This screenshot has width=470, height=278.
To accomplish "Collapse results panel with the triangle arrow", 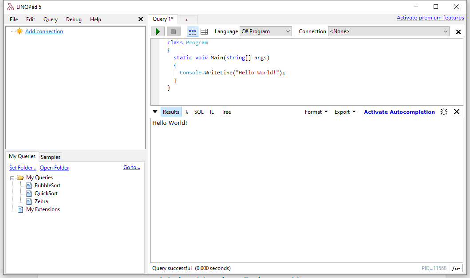I will pos(155,112).
